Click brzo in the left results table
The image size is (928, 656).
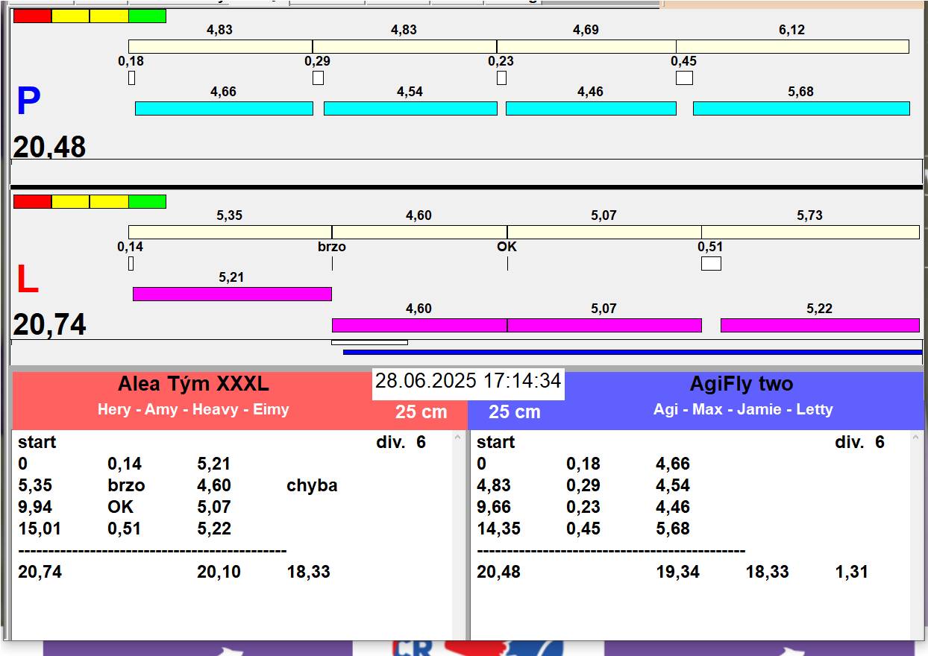coord(126,485)
